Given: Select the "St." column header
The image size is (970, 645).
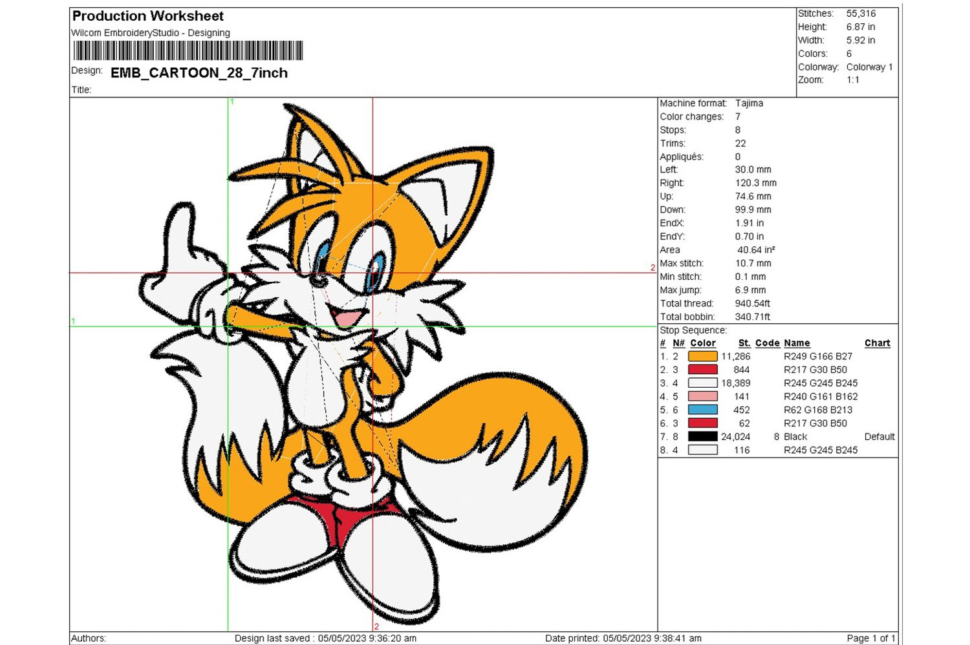Looking at the screenshot, I should coord(744,343).
